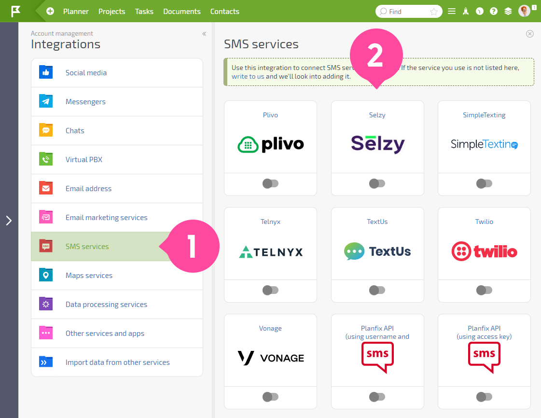Open Contacts from the top bar
This screenshot has height=418, width=541.
coord(224,12)
